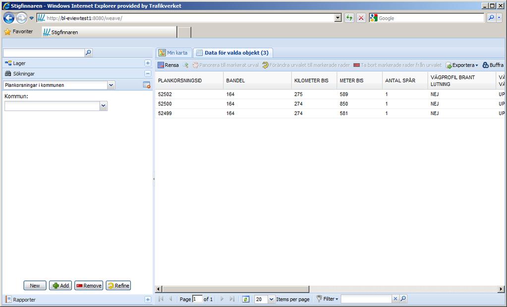Open the address bar history dropdown

[338, 18]
